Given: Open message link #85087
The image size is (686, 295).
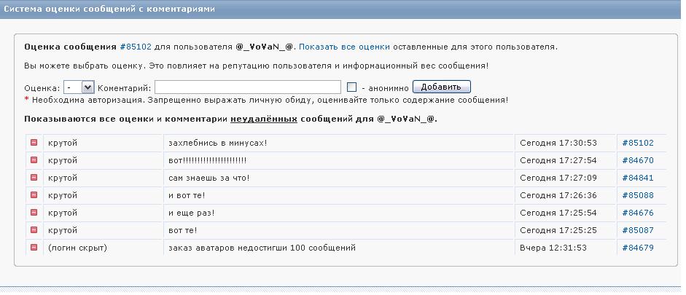Looking at the screenshot, I should pos(637,230).
